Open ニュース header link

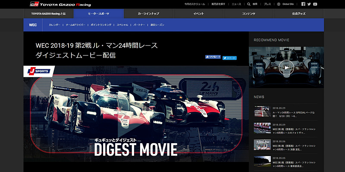click(236, 4)
